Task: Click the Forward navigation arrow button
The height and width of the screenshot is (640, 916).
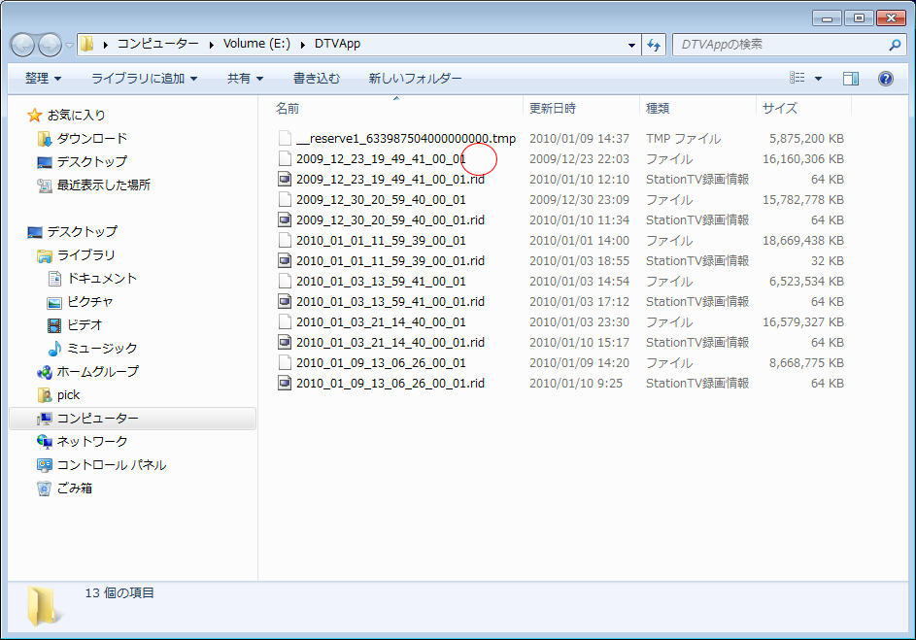Action: [50, 45]
